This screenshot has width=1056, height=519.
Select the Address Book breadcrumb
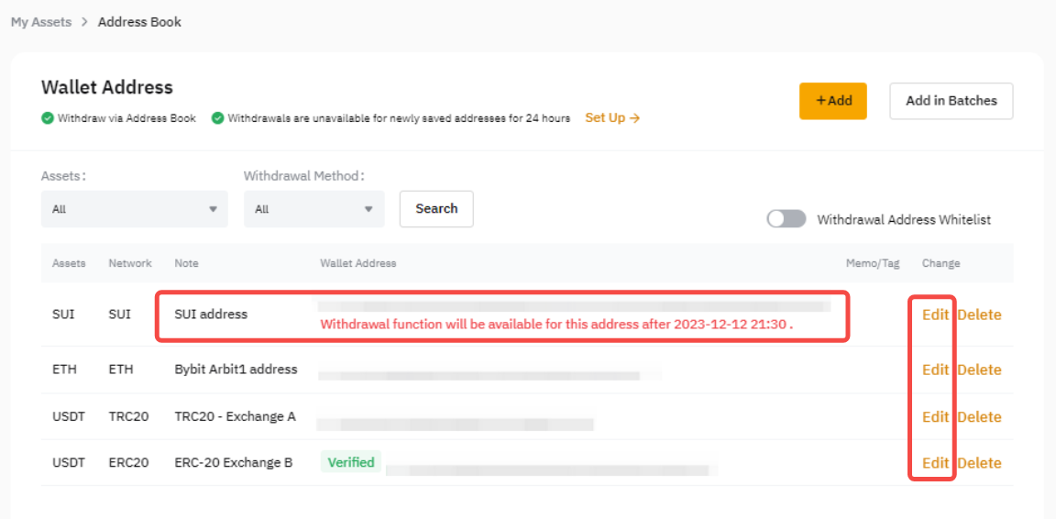(x=139, y=22)
